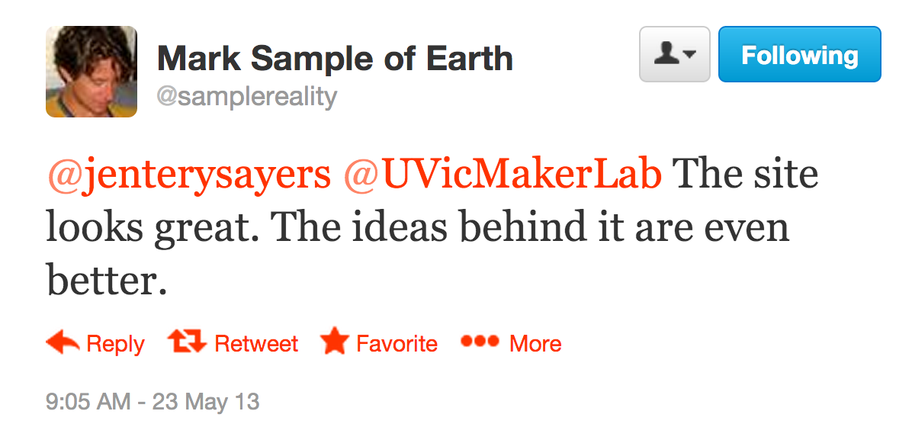Toggle the blue Following button

pyautogui.click(x=799, y=55)
